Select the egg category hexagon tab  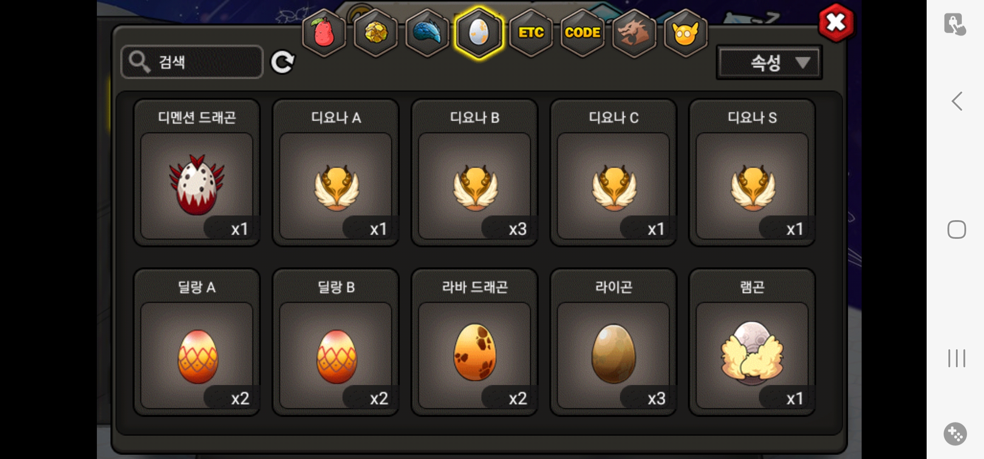[479, 33]
